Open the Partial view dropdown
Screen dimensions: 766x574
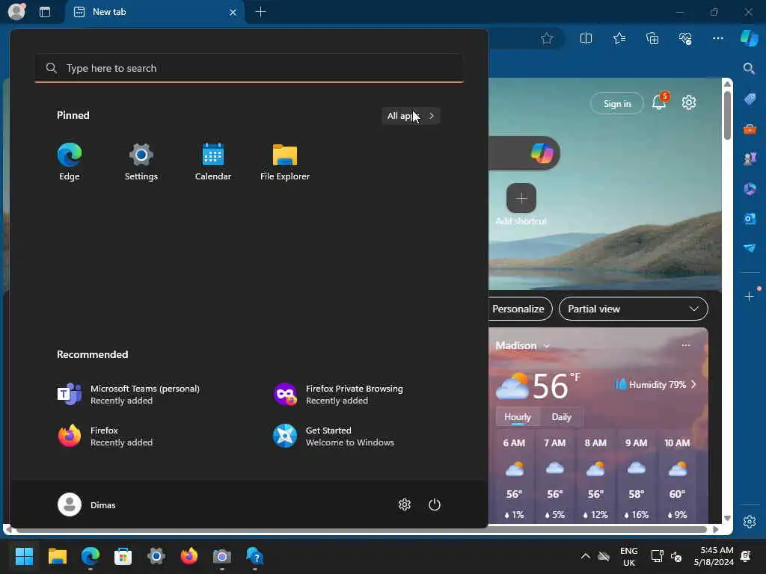click(x=633, y=309)
